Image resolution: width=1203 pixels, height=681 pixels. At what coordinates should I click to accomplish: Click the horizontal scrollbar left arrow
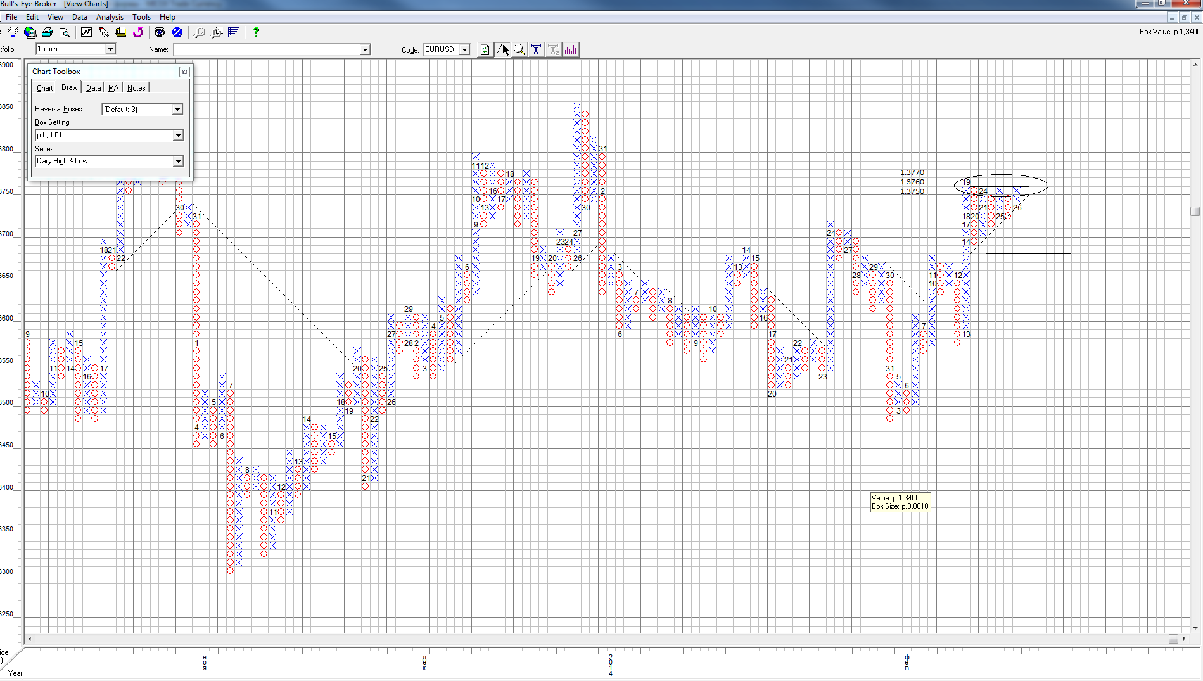pyautogui.click(x=30, y=639)
